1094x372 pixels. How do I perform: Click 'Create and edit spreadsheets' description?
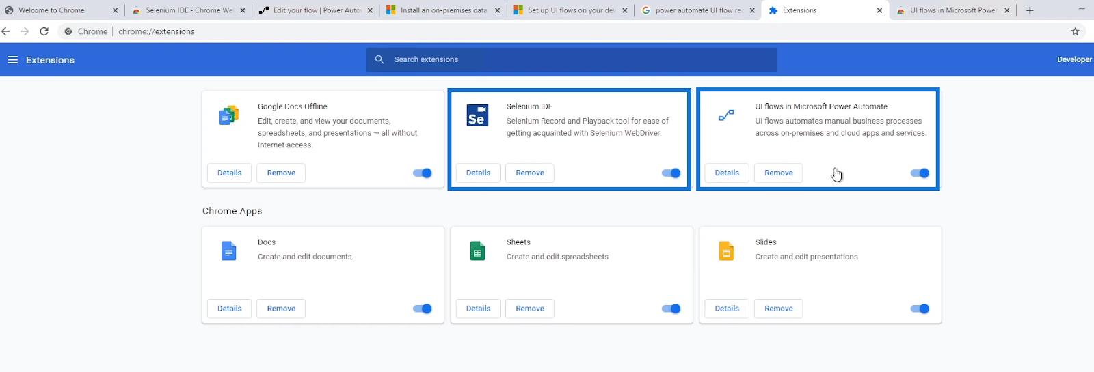pyautogui.click(x=557, y=257)
